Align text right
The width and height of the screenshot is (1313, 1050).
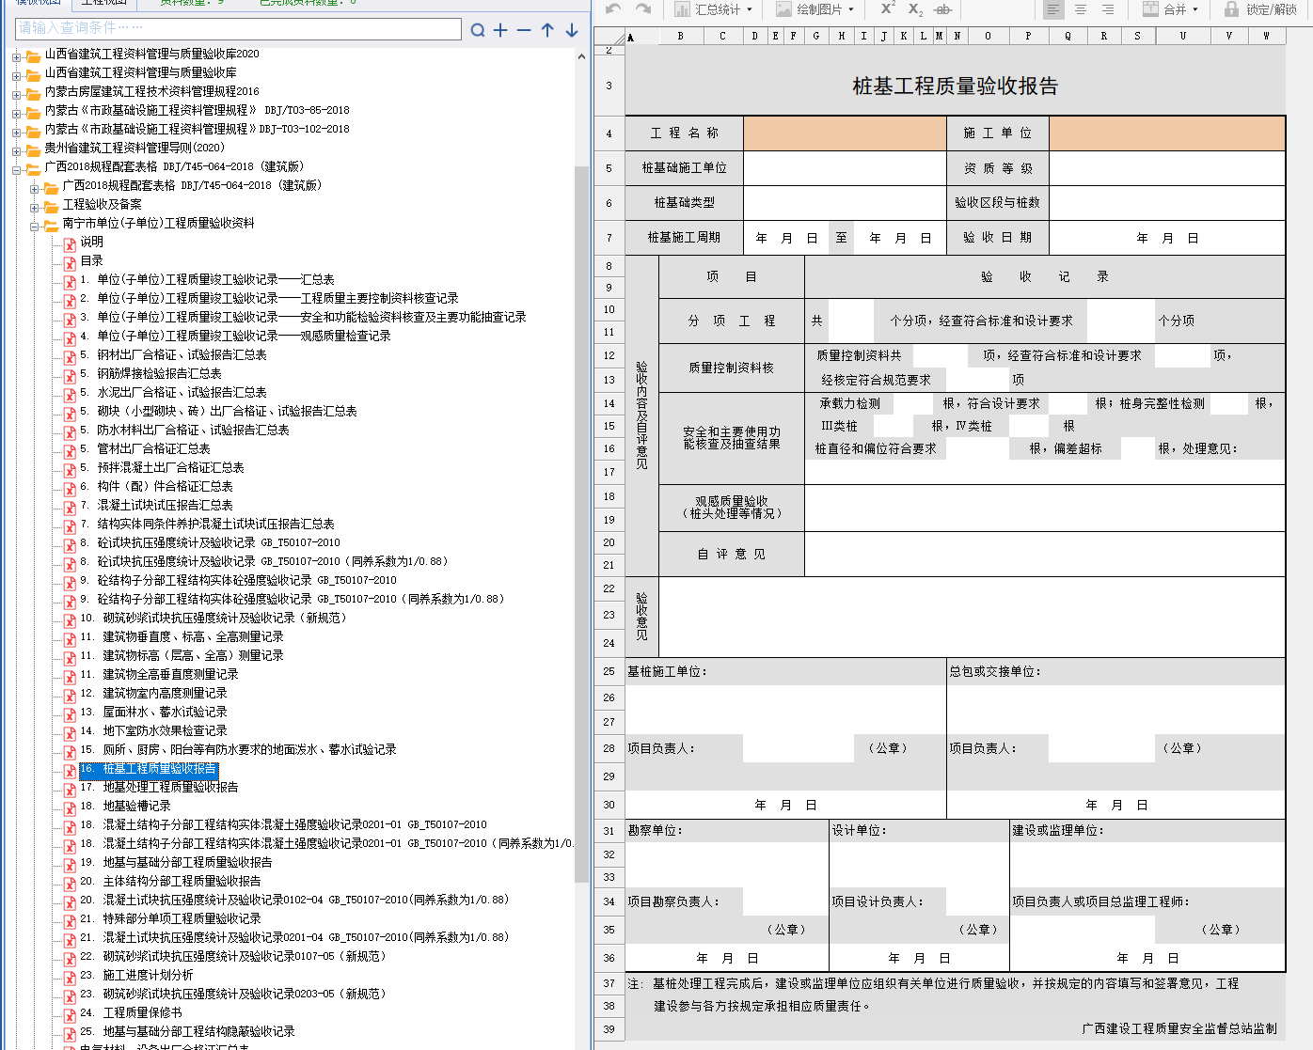click(1108, 9)
